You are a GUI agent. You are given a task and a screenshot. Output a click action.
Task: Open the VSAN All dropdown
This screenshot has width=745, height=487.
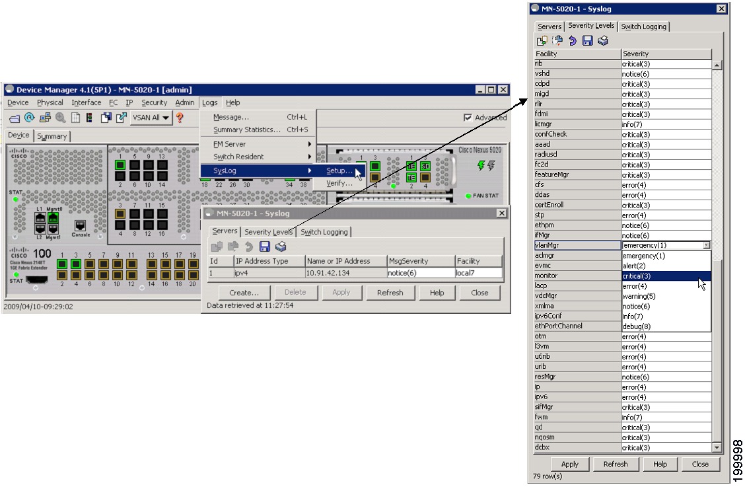[x=151, y=118]
